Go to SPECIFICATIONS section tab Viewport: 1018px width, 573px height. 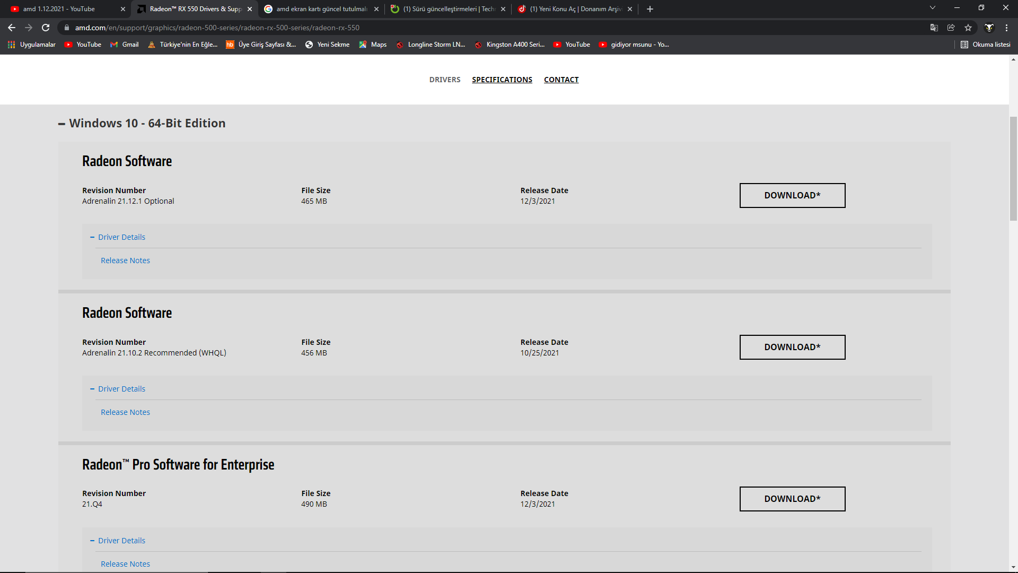[502, 80]
